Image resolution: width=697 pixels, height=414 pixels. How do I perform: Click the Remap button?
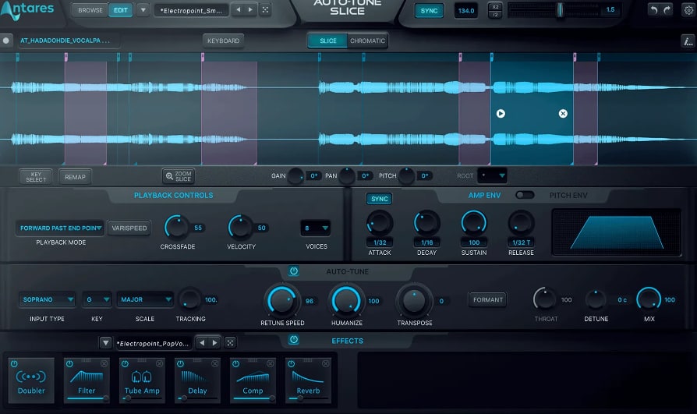(75, 177)
